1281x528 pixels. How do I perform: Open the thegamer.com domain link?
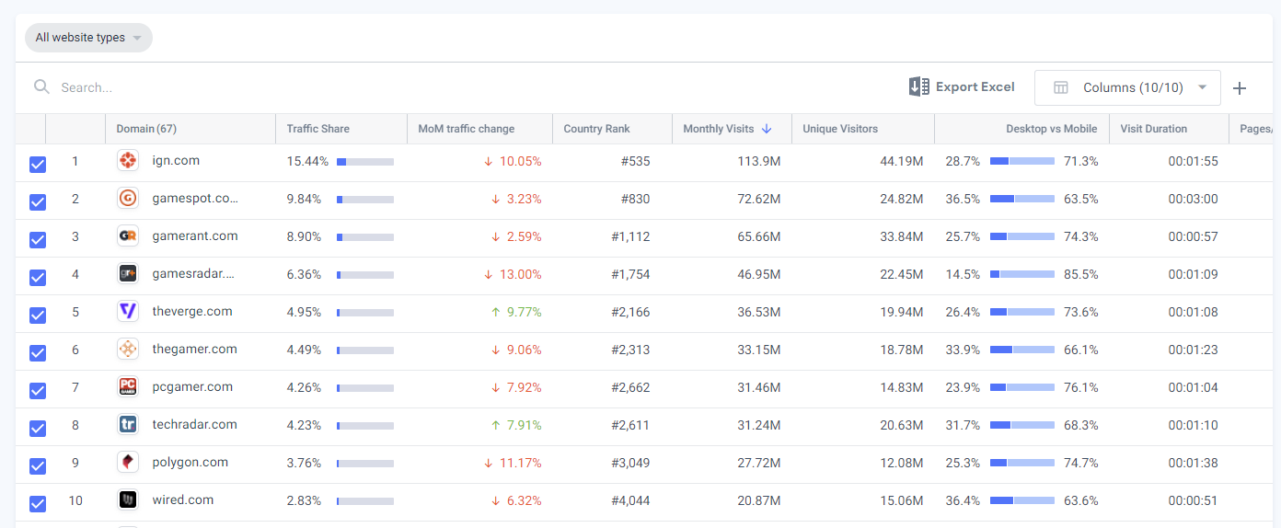click(x=195, y=349)
